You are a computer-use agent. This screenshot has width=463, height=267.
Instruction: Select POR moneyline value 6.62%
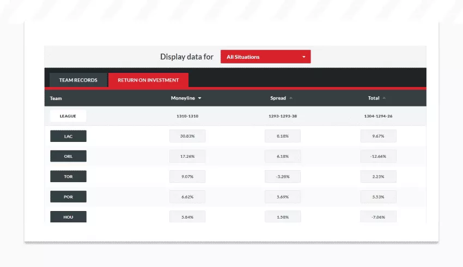click(187, 196)
